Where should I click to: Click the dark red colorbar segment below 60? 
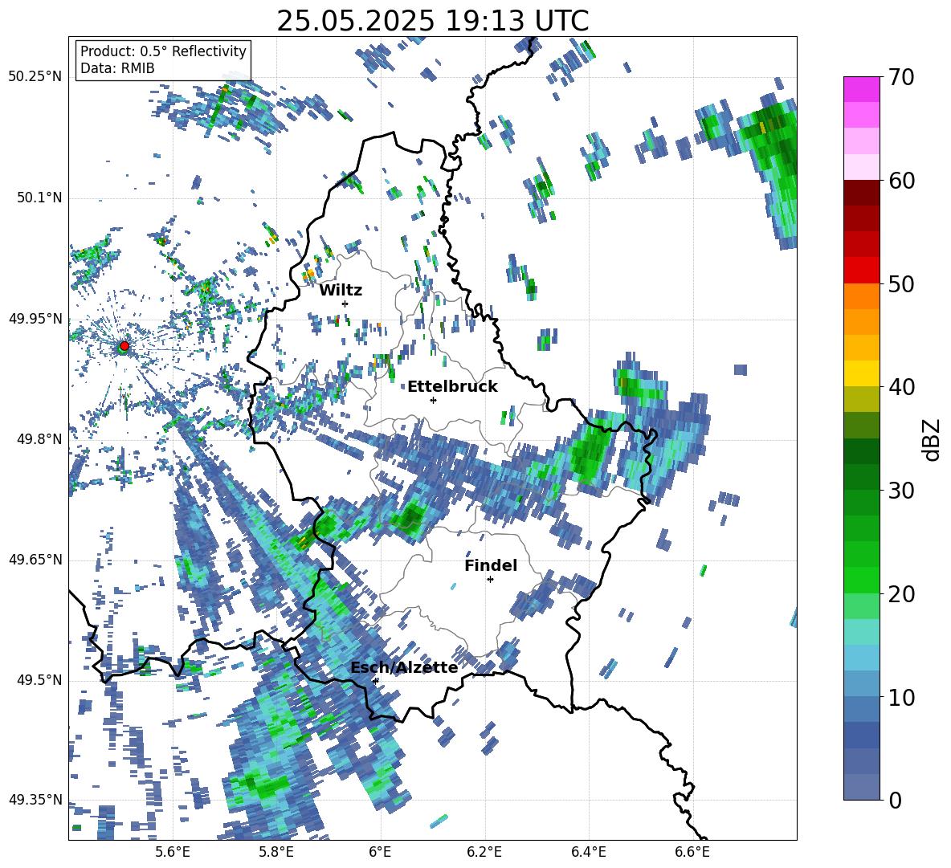pyautogui.click(x=861, y=193)
